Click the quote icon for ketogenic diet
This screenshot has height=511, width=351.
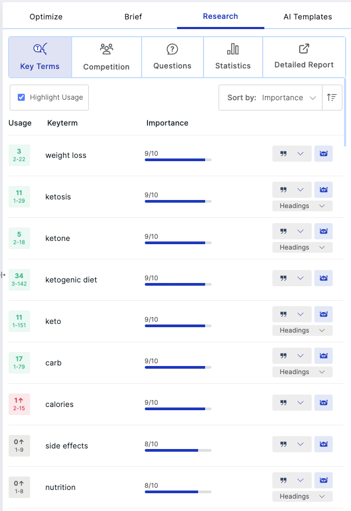[284, 278]
